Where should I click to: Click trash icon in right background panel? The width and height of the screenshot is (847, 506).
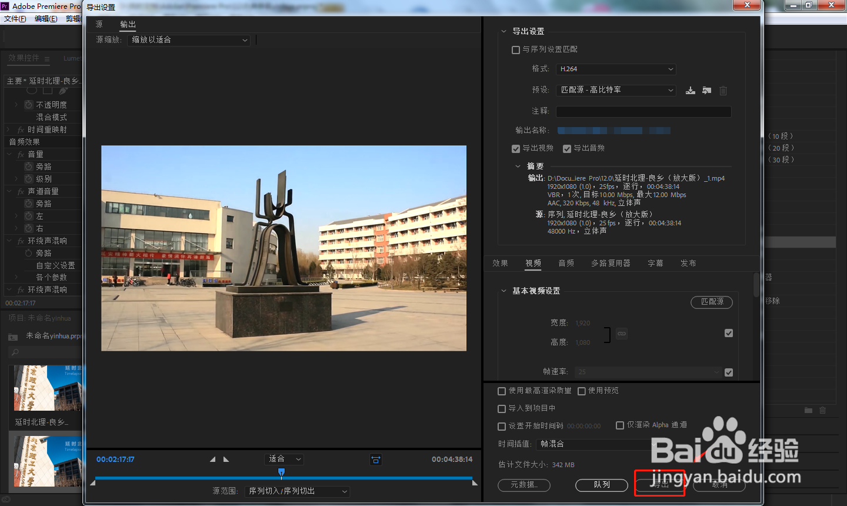(823, 410)
